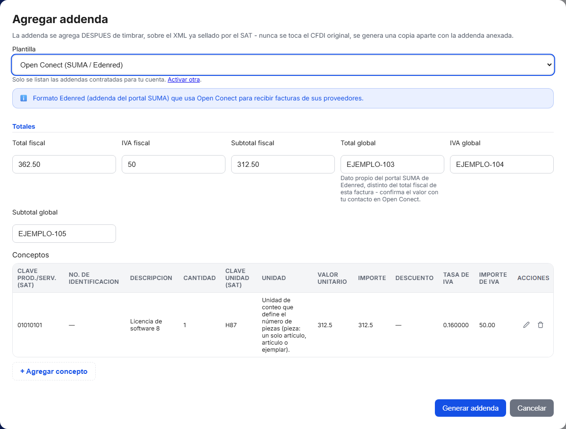Click description 'Licencia de software 8'

(x=146, y=325)
